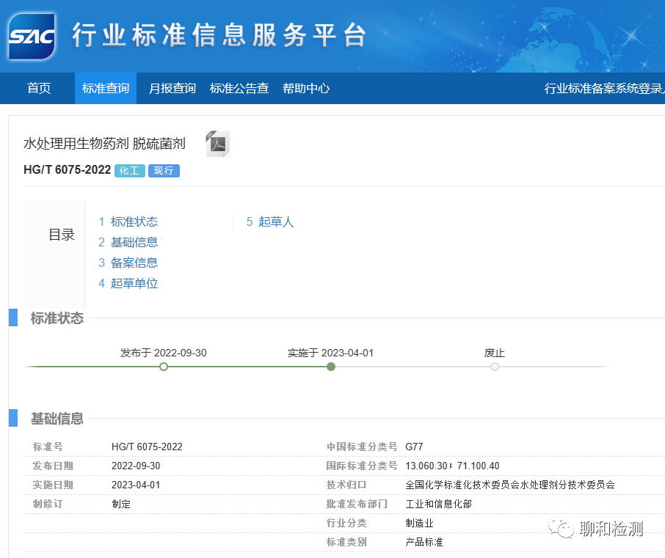Select the 标准查询 tab
This screenshot has width=665, height=558.
[106, 88]
